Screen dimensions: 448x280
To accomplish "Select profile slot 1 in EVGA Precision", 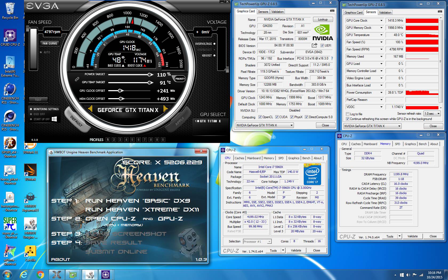I will pos(108,139).
